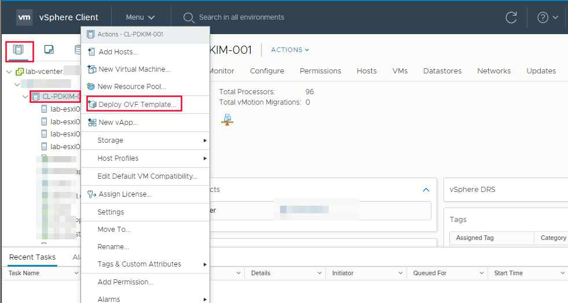
Task: Switch to the Updates tab
Action: pos(541,71)
